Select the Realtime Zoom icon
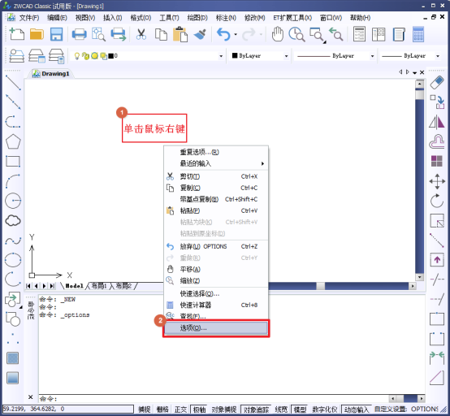 click(296, 34)
